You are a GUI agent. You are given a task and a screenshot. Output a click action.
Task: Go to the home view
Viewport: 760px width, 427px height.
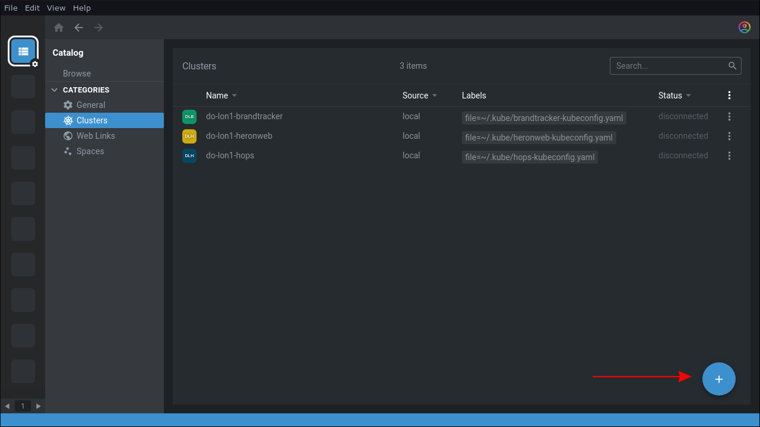[59, 27]
